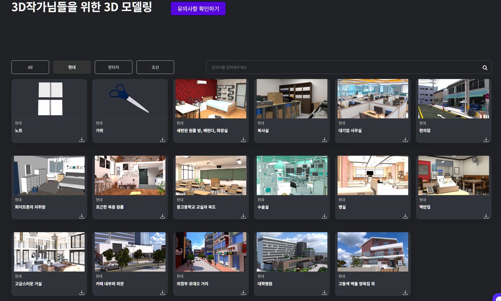Download the 수술실 model
Screen dimensions: 501x301
(324, 216)
